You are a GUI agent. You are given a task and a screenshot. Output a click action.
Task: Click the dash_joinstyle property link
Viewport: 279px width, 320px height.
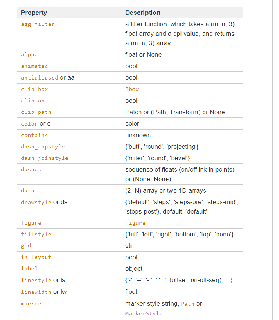[x=44, y=158]
